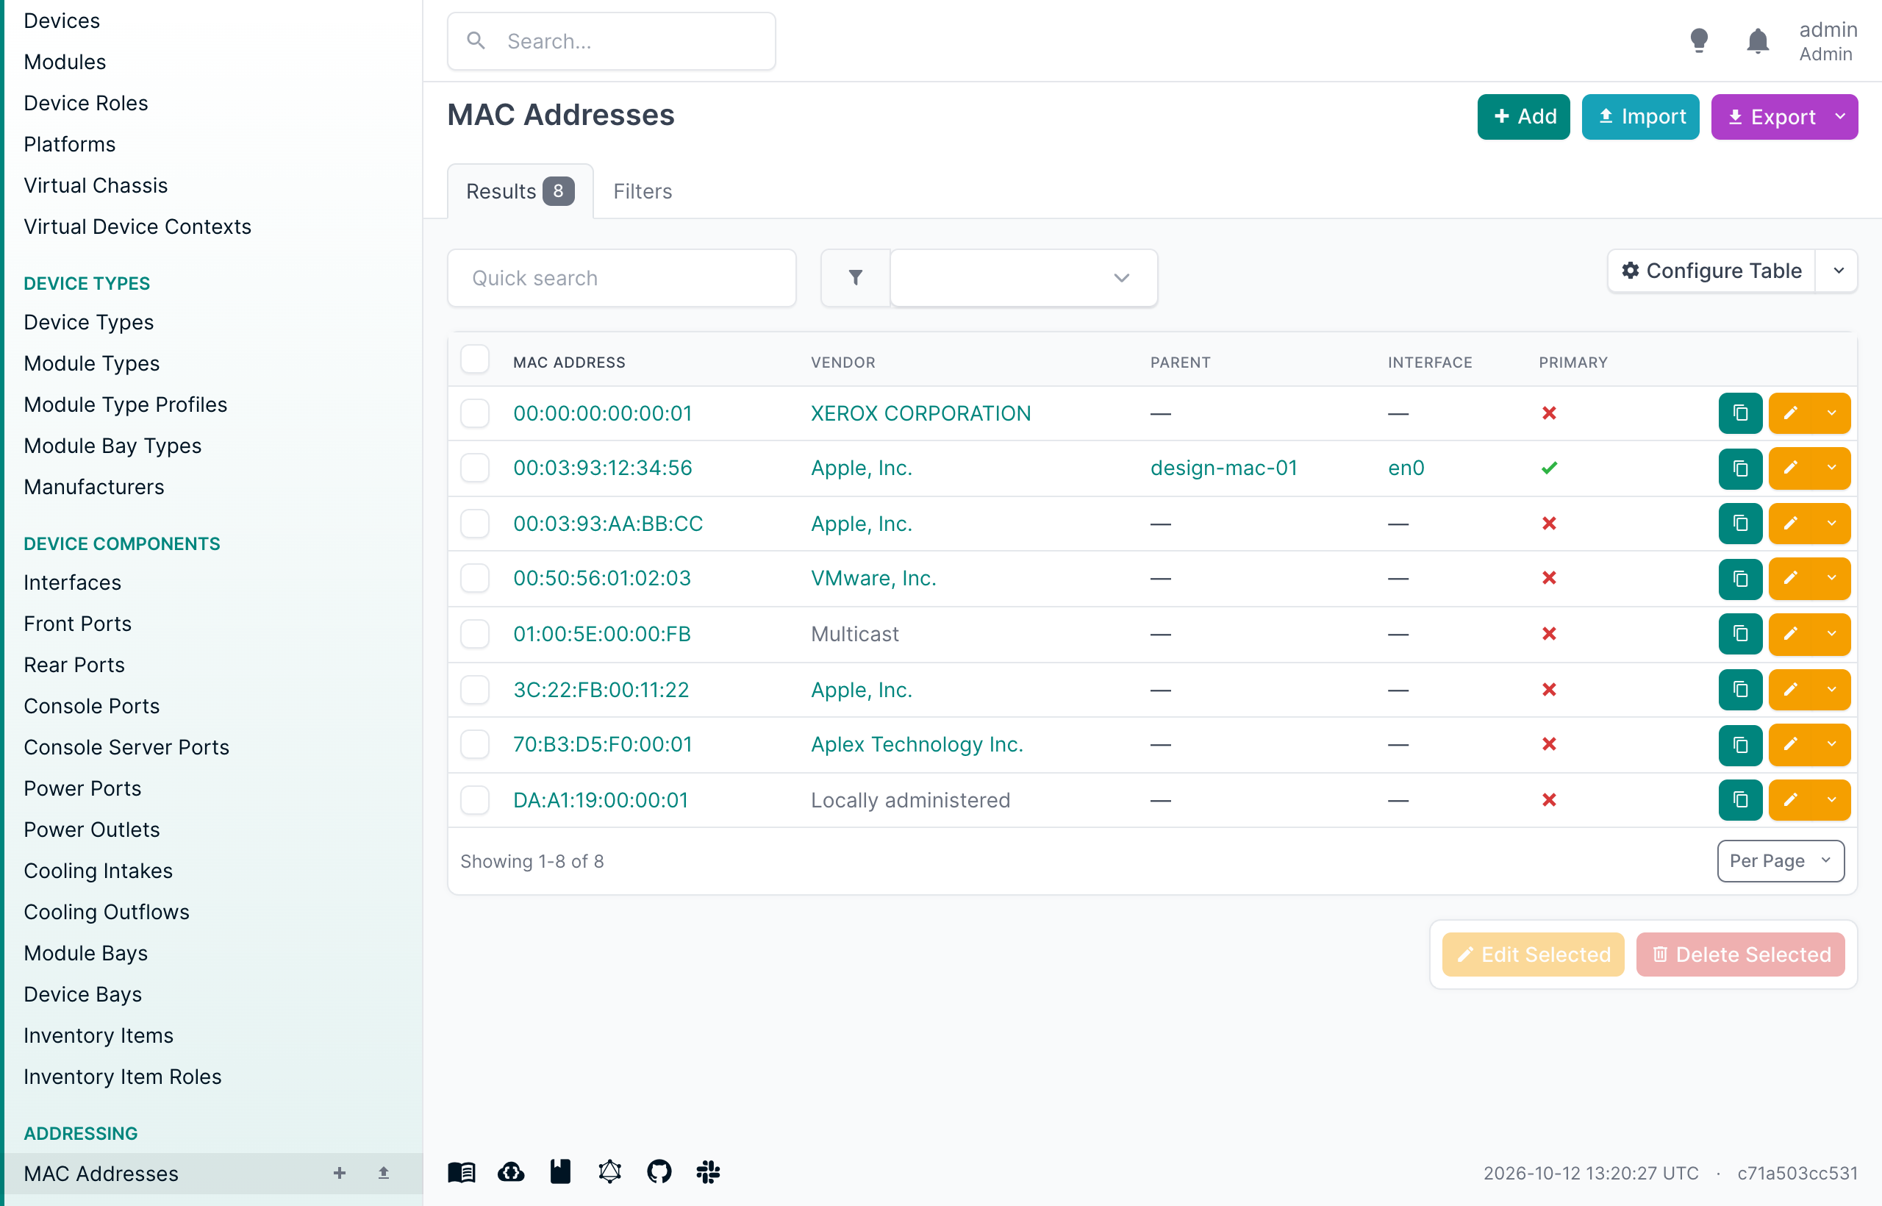Clone the 00:03:93:AA:BB:CC row

coord(1739,523)
